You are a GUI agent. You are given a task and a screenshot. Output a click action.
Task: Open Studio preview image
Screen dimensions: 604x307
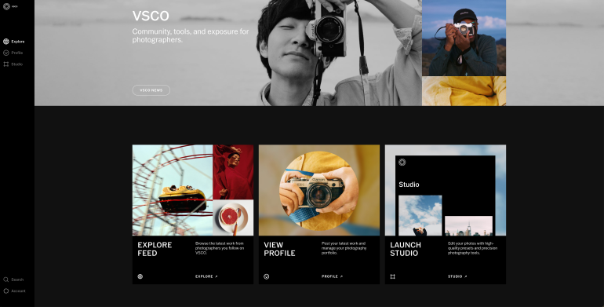[446, 190]
